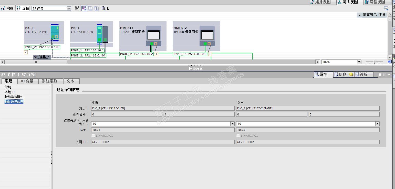The image size is (395, 189).
Task: Click the overview navigation icon beside zoom slider
Action: click(x=390, y=62)
